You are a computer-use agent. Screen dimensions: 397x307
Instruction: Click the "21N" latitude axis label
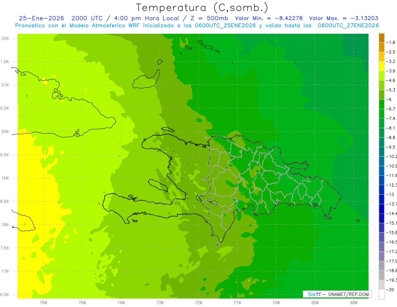click(x=5, y=85)
